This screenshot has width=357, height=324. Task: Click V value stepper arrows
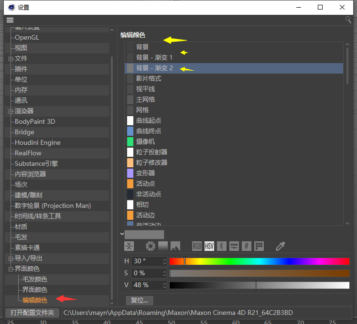[x=164, y=285]
